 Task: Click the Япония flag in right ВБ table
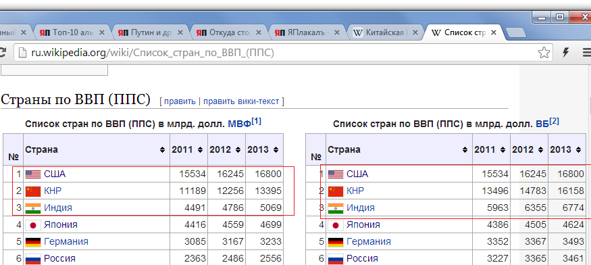336,225
